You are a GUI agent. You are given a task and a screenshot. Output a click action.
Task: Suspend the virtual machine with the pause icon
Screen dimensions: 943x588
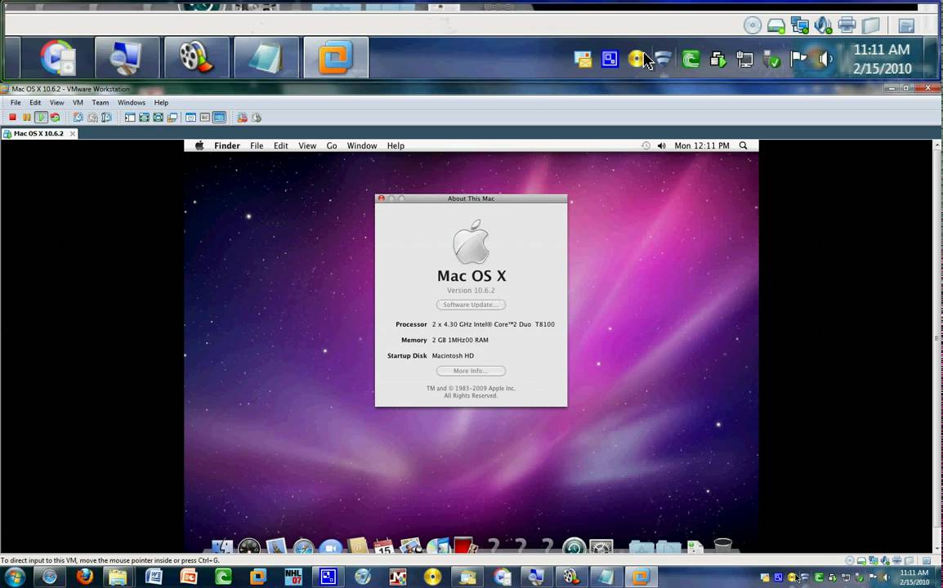(x=26, y=118)
